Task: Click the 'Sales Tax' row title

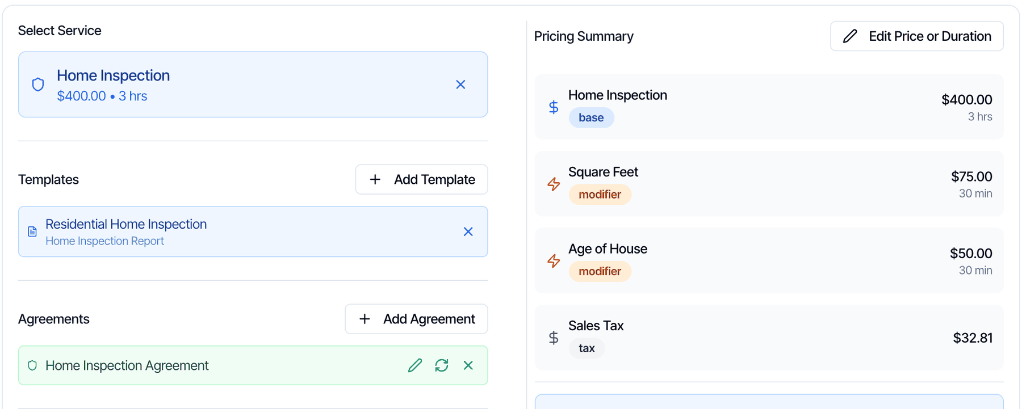Action: (596, 326)
